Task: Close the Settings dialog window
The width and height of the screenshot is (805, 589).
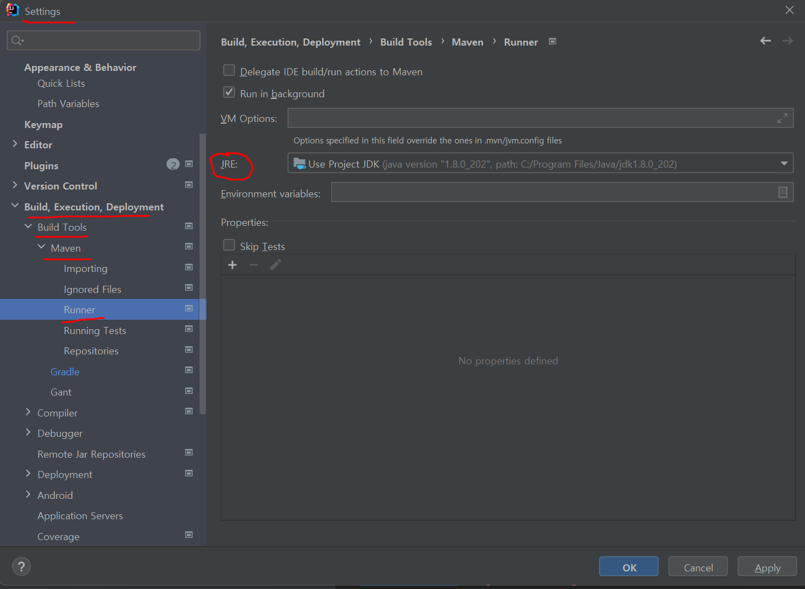Action: (x=790, y=10)
